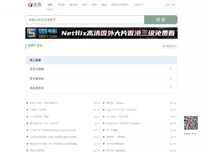
Task: Click the 高品质音乐 text
Action: (x=37, y=88)
